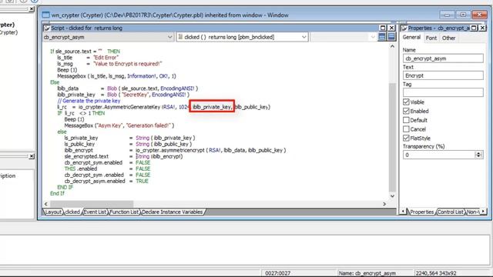Click the script editor vertical scrollbar down arrow

point(392,196)
